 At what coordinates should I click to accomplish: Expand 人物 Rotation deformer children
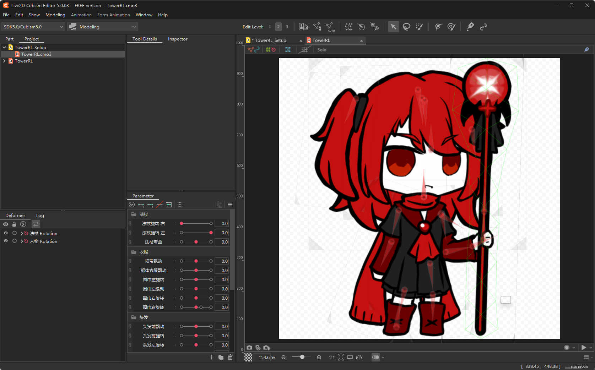[x=22, y=241]
